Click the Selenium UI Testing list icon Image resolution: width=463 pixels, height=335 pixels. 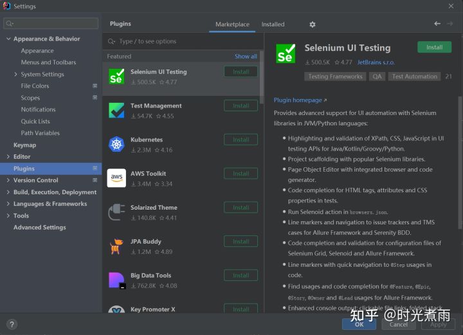(x=116, y=77)
